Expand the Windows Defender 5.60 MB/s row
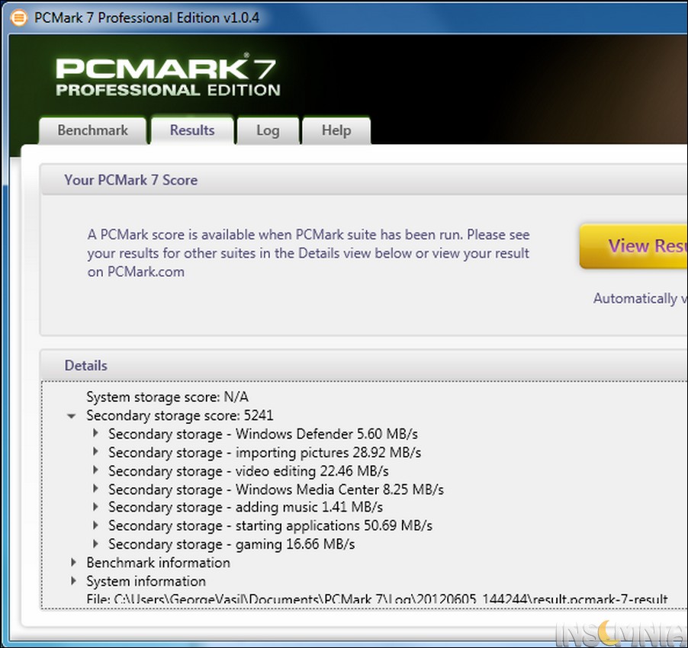 95,433
